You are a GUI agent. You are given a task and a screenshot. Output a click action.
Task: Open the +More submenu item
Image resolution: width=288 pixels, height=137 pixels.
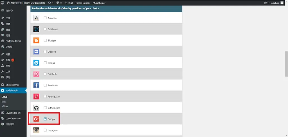tap(5, 106)
